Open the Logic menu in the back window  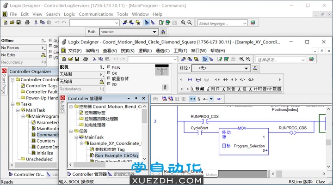point(69,14)
